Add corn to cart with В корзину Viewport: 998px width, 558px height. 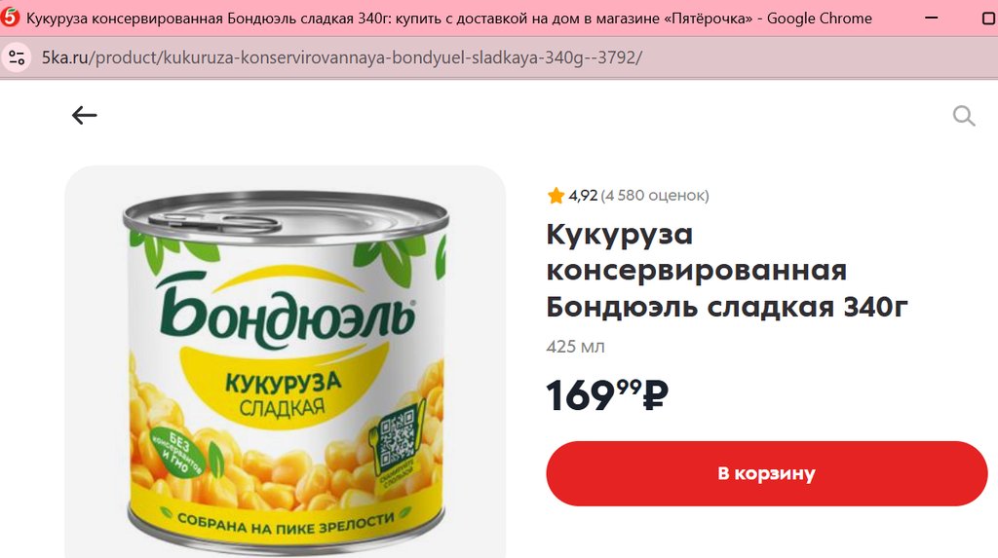pos(766,473)
